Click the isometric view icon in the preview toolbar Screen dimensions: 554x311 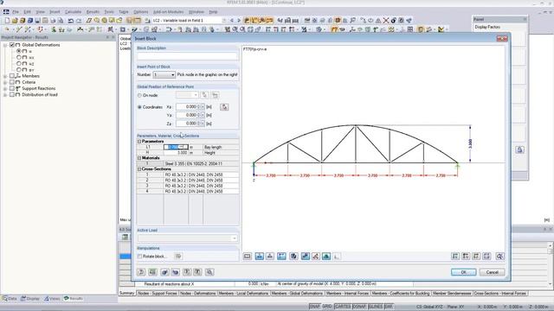pyautogui.click(x=486, y=257)
